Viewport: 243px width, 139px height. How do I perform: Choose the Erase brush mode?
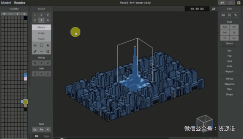(41, 33)
